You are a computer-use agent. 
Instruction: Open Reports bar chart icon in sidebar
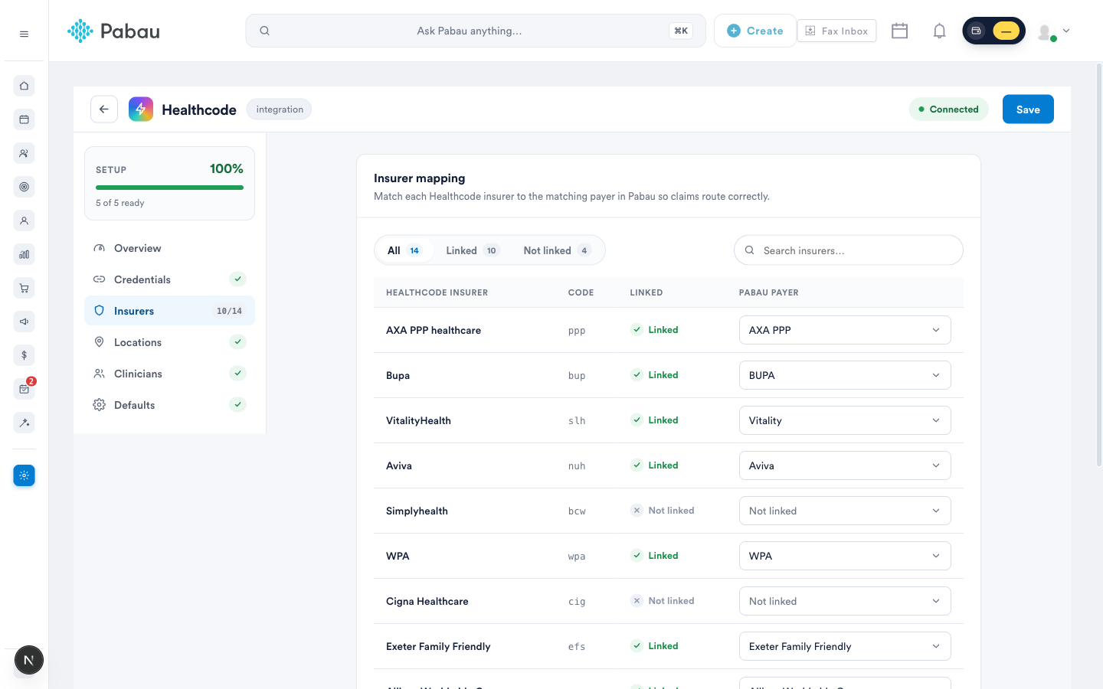click(24, 254)
